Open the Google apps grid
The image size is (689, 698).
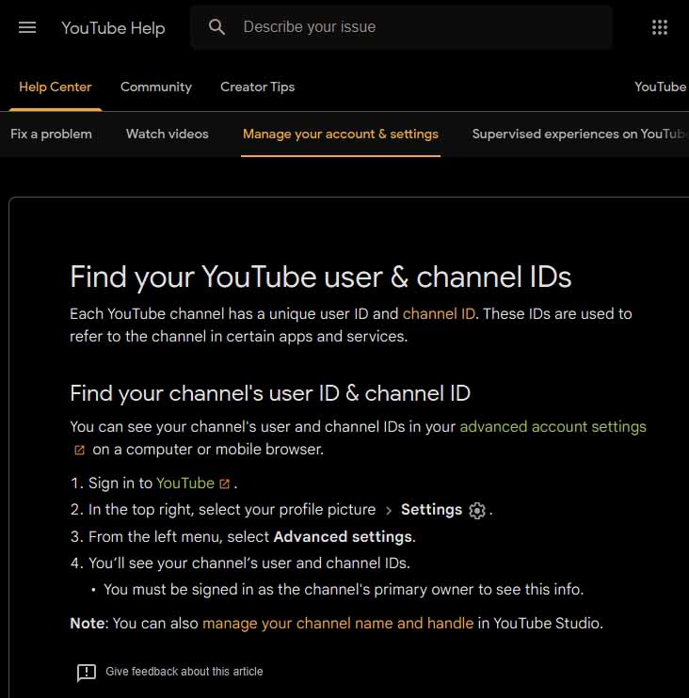(660, 27)
